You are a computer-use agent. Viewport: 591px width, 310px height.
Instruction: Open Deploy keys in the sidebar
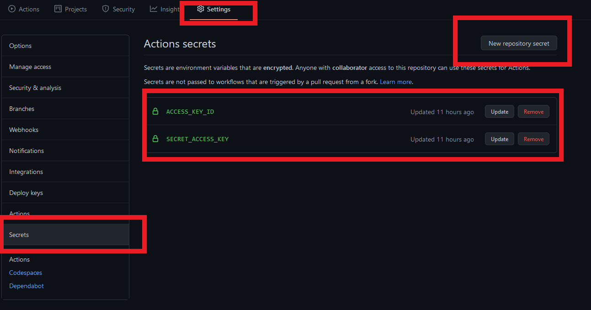tap(26, 193)
